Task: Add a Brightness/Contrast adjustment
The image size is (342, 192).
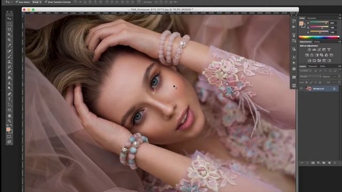Action: 309,50
